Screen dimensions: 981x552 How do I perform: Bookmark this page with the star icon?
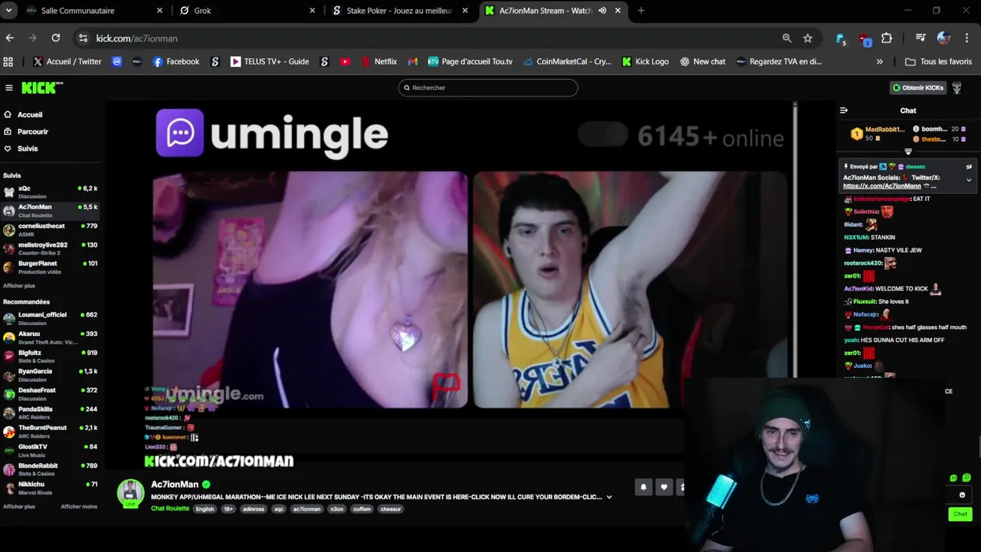coord(808,38)
